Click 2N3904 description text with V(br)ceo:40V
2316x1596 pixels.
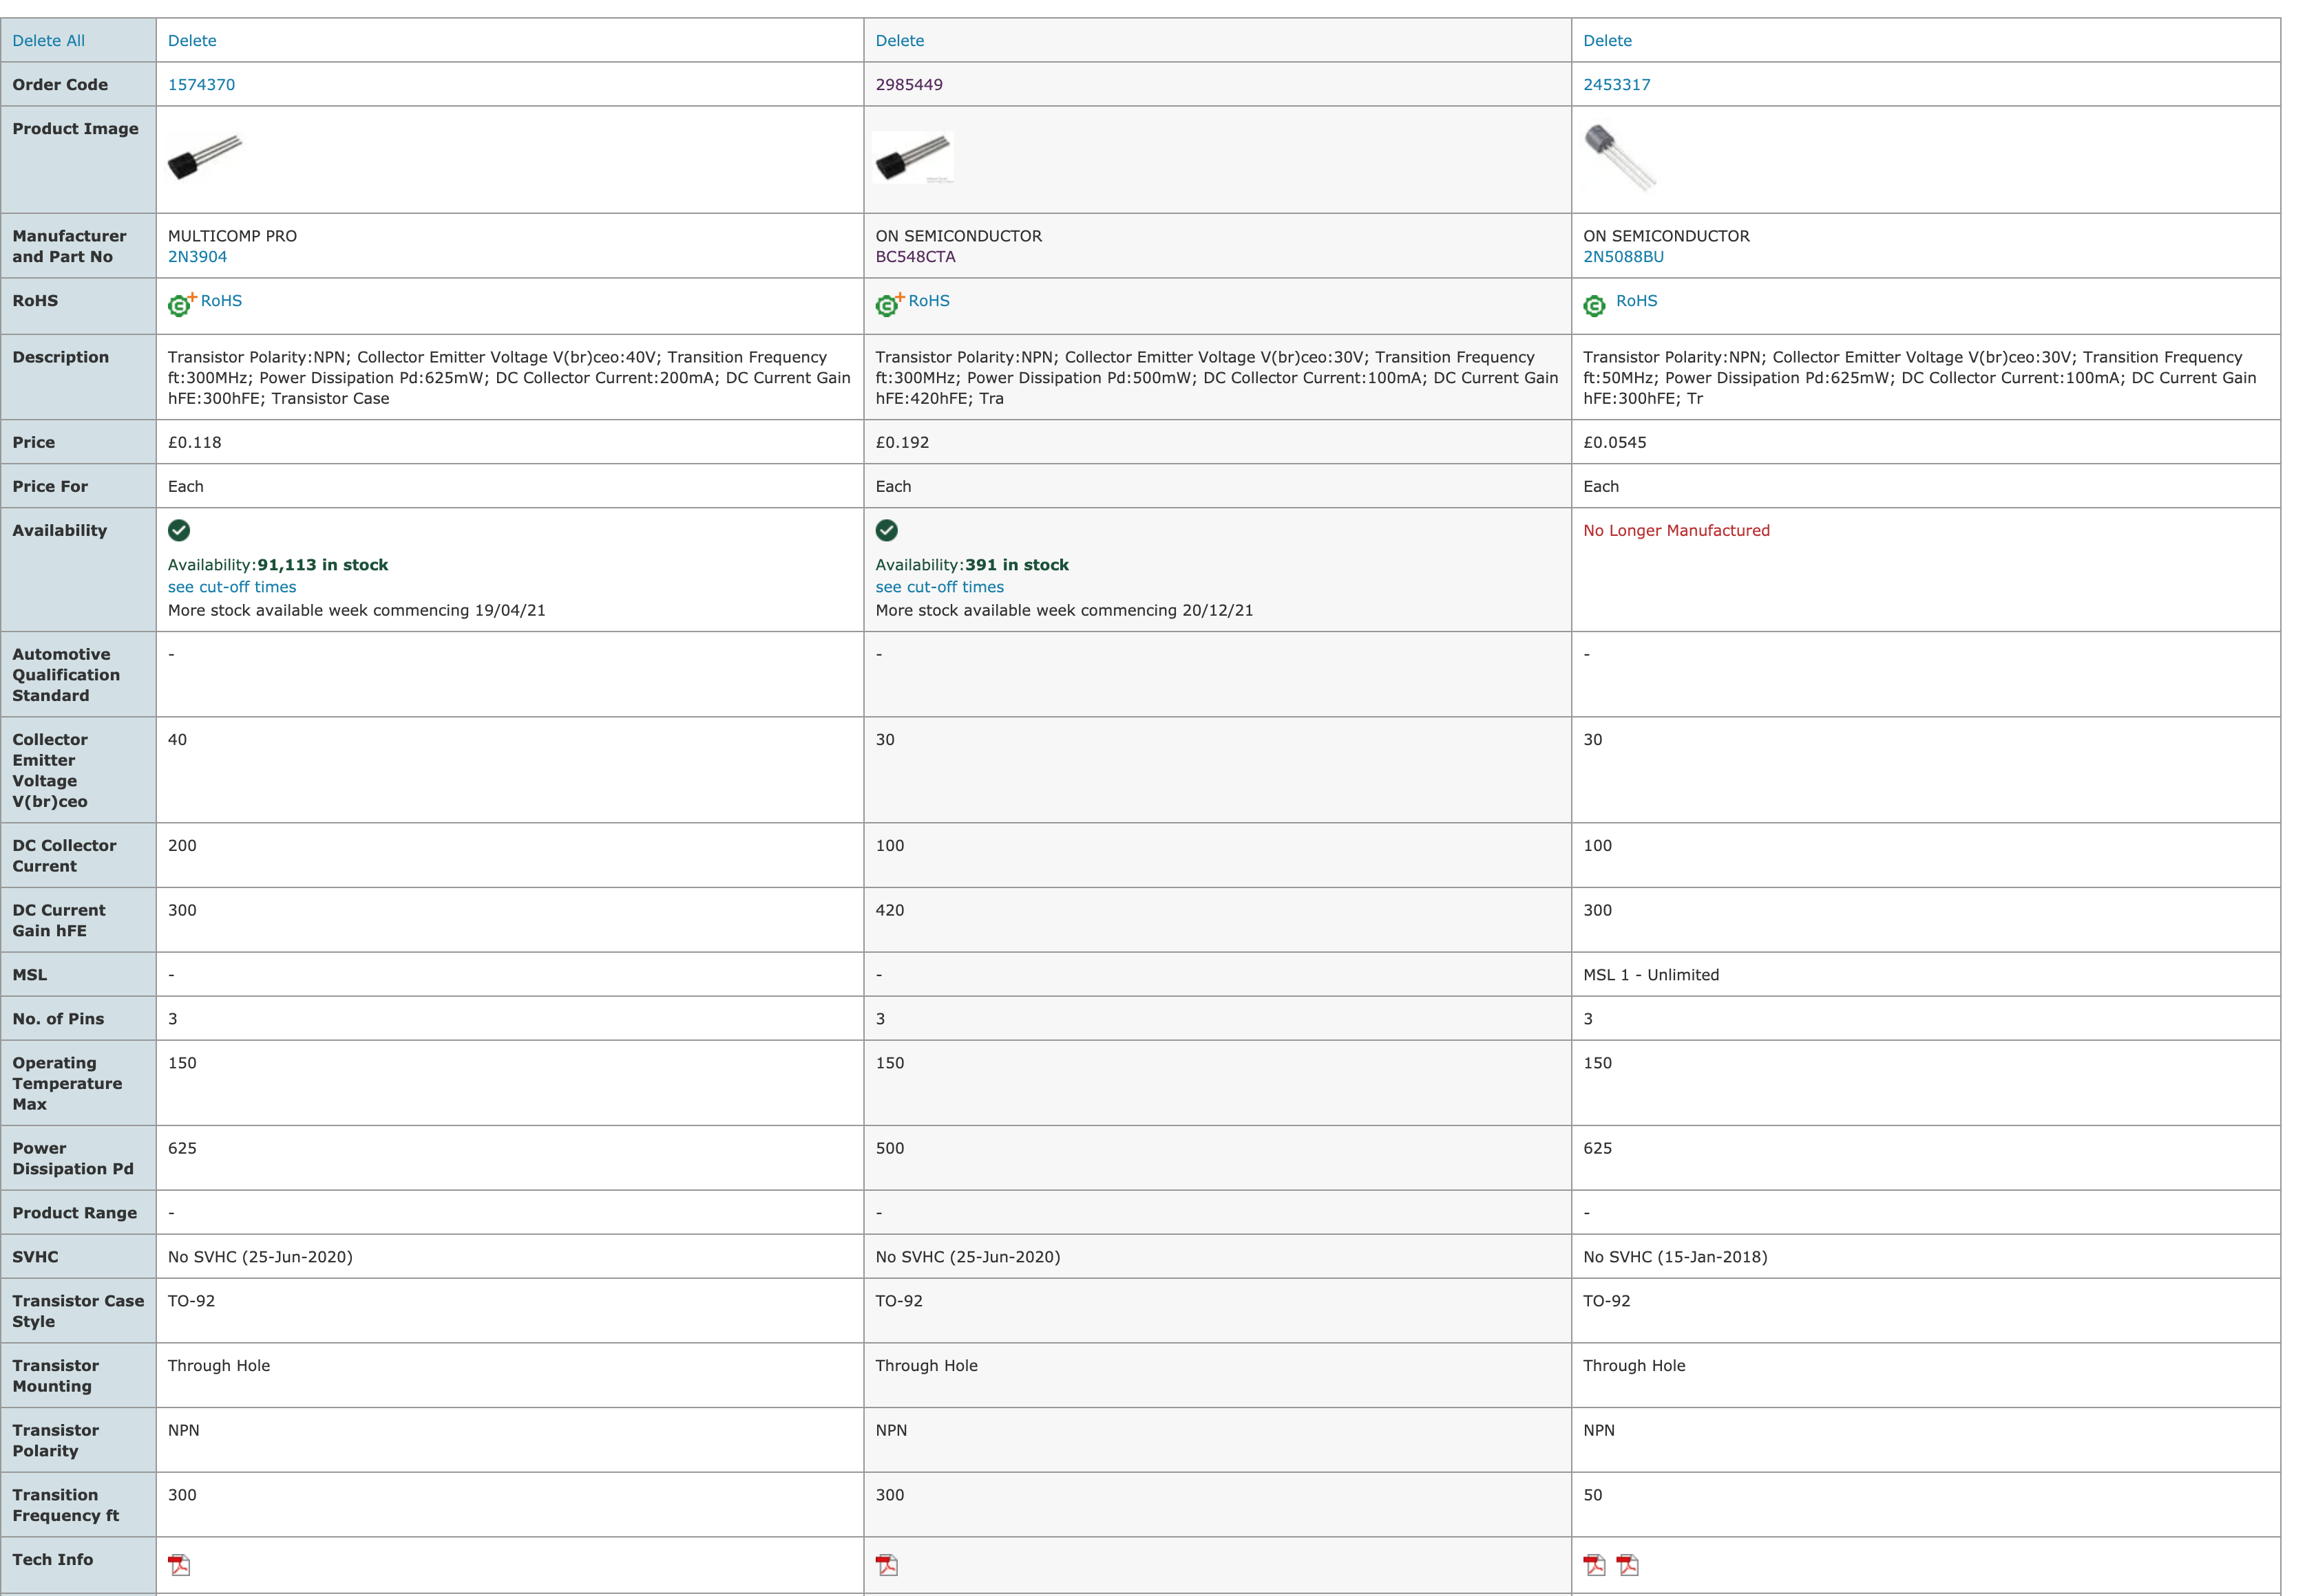coord(509,378)
